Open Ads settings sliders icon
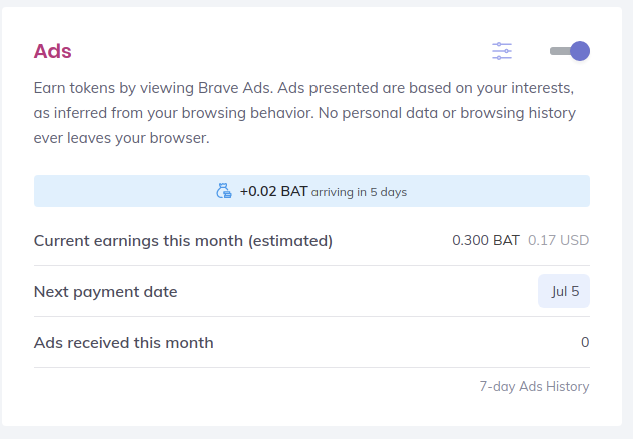Viewport: 633px width, 439px height. (501, 51)
